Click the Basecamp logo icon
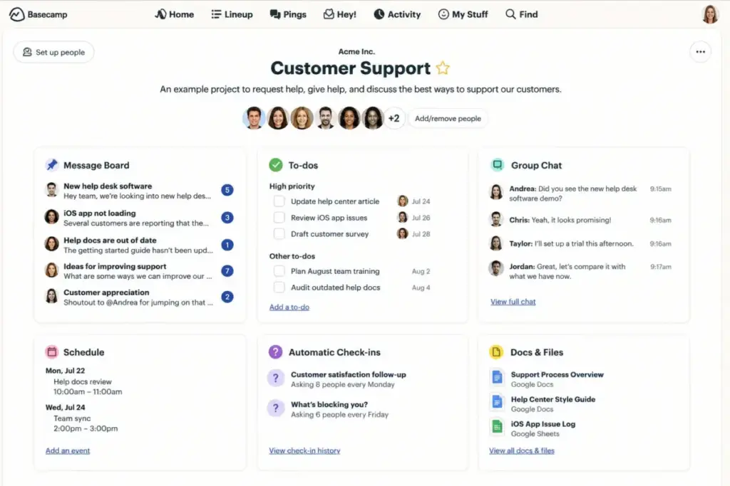Image resolution: width=730 pixels, height=486 pixels. point(16,14)
